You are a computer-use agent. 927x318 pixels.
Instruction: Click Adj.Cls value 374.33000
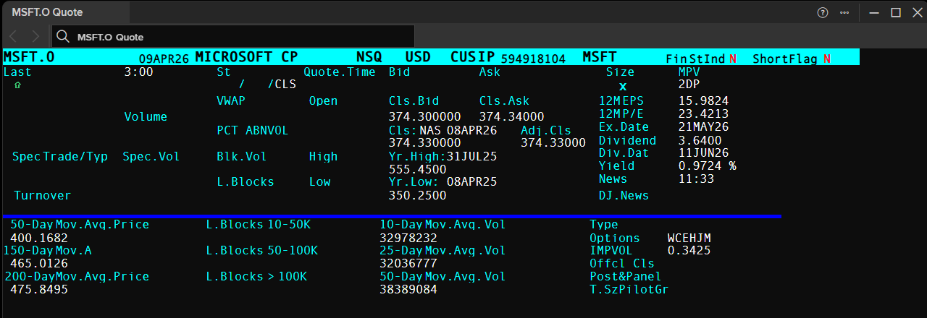click(x=553, y=144)
